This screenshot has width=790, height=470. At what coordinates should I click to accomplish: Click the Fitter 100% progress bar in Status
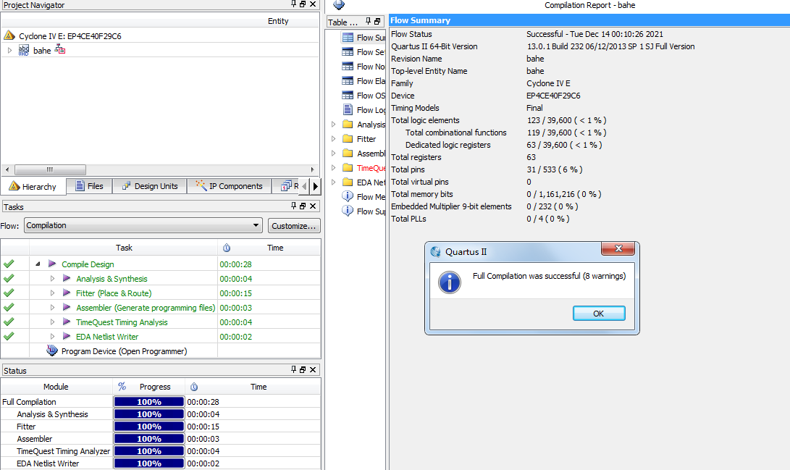pyautogui.click(x=149, y=426)
